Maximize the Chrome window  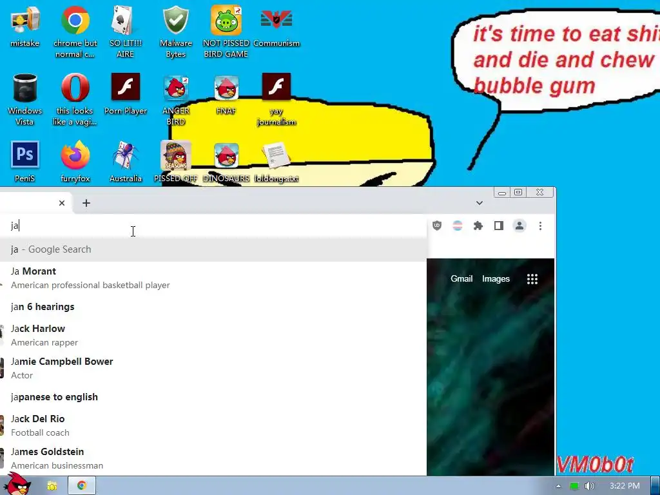point(518,192)
